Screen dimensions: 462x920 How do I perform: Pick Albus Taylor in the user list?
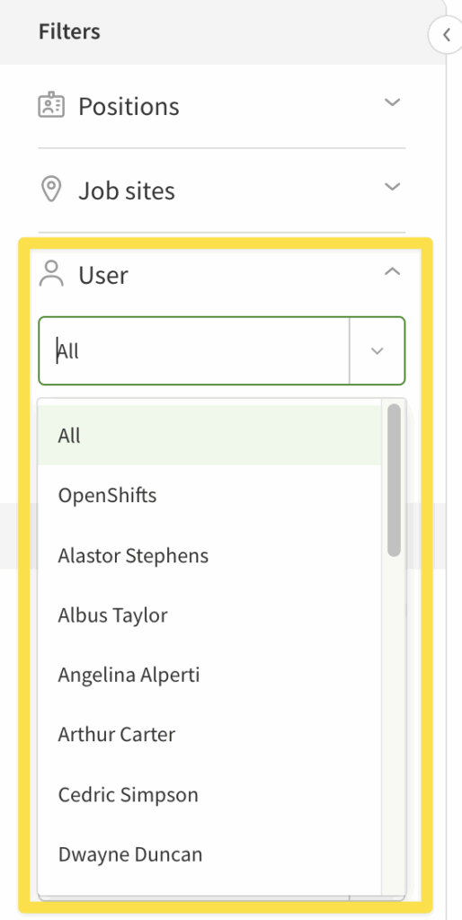point(209,615)
